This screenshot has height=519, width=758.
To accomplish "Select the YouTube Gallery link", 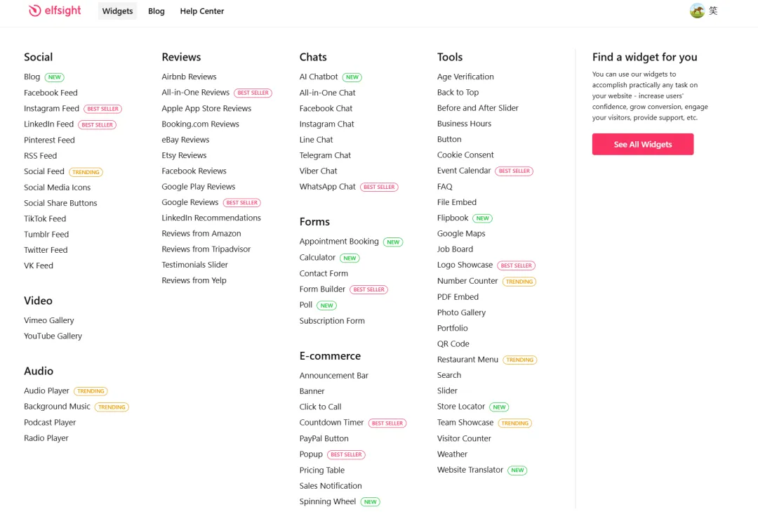I will point(53,336).
